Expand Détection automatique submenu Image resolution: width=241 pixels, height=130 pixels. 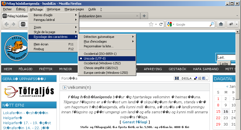(107, 37)
